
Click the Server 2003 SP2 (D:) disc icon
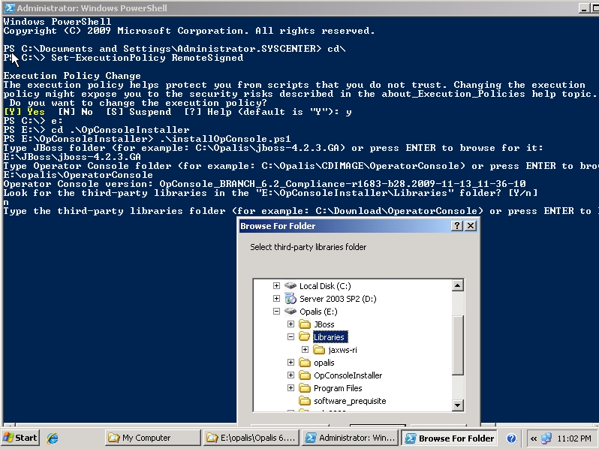coord(290,298)
